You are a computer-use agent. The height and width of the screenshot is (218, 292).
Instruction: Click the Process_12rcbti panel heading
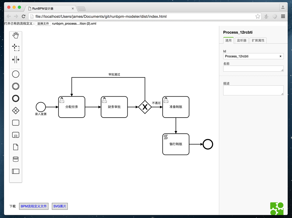click(x=238, y=32)
